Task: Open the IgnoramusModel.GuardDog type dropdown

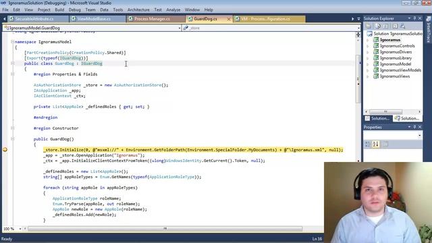Action: (179, 28)
